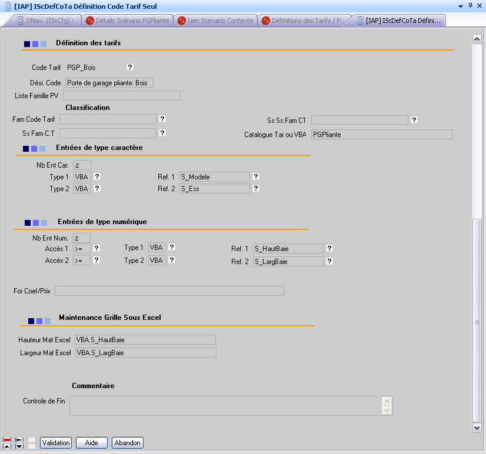486x454 pixels.
Task: Click into the For Coef/Prix input field
Action: [169, 291]
